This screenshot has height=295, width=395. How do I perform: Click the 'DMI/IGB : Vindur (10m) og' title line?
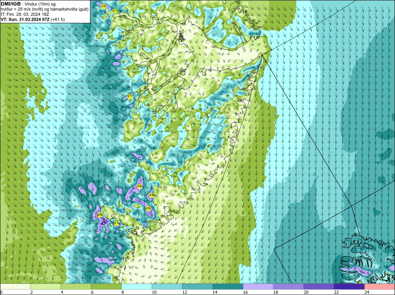pyautogui.click(x=28, y=4)
